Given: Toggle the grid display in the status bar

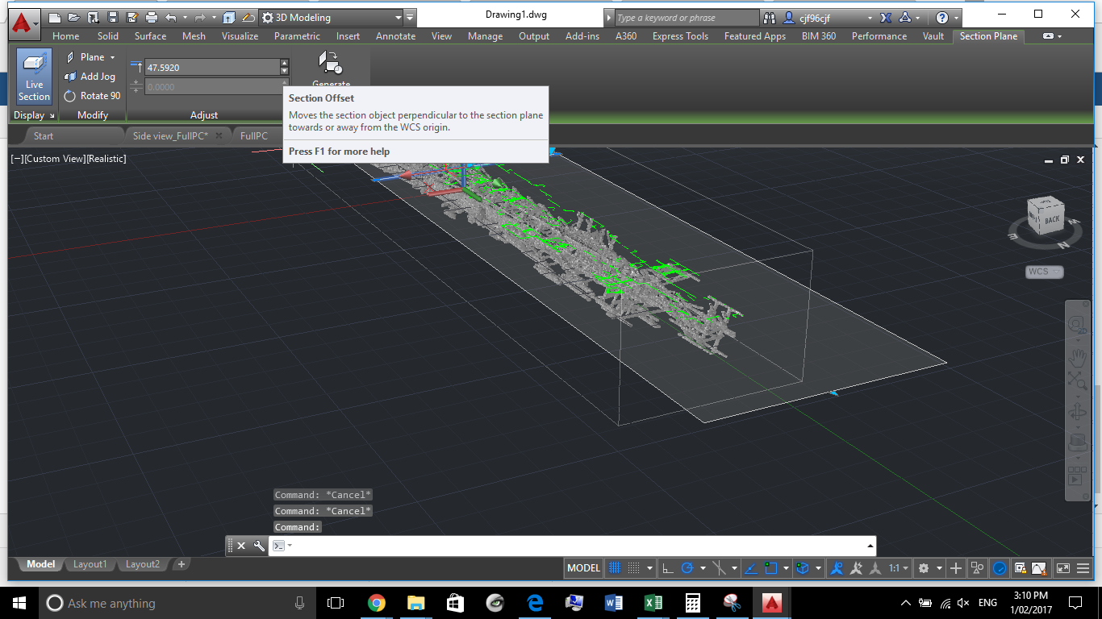Looking at the screenshot, I should coord(616,567).
